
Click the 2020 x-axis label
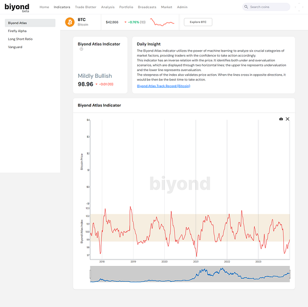coord(164,261)
